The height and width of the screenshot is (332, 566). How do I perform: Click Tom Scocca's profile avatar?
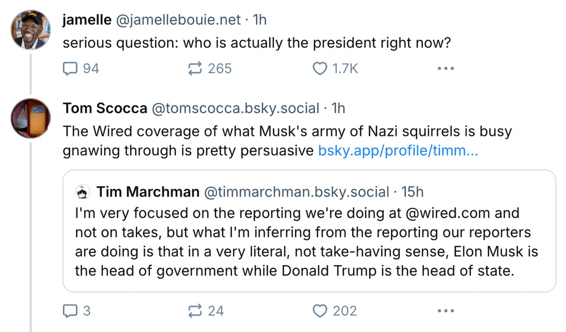tap(31, 117)
